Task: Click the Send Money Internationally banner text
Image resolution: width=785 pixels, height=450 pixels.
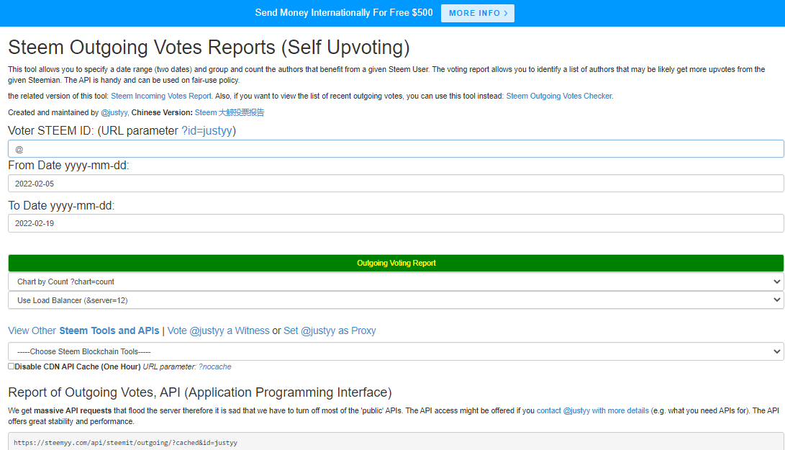Action: click(x=344, y=13)
